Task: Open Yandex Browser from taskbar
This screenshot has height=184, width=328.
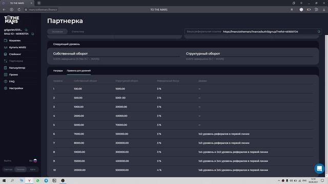Action: (29, 180)
